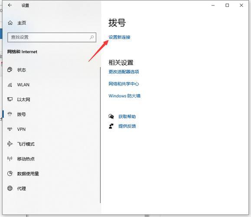Open Windows 防火墙 link
Image resolution: width=251 pixels, height=217 pixels.
pos(124,96)
